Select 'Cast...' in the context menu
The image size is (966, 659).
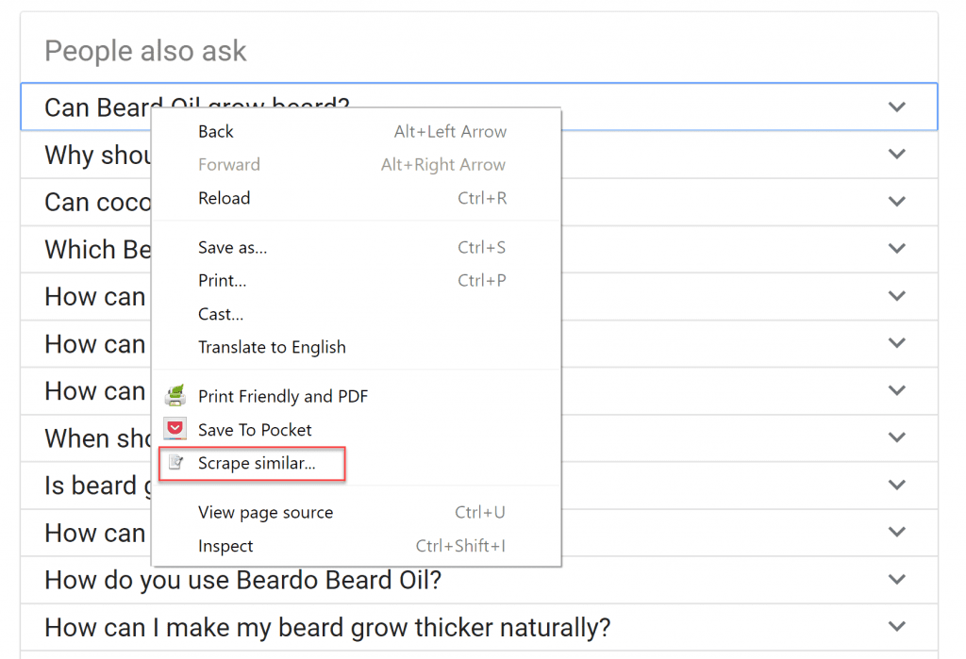[220, 314]
